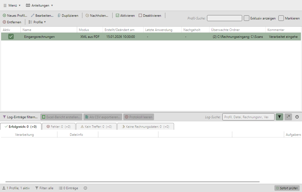Image resolution: width=302 pixels, height=192 pixels.
Task: Switch to the Fehler tab
Action: point(59,127)
